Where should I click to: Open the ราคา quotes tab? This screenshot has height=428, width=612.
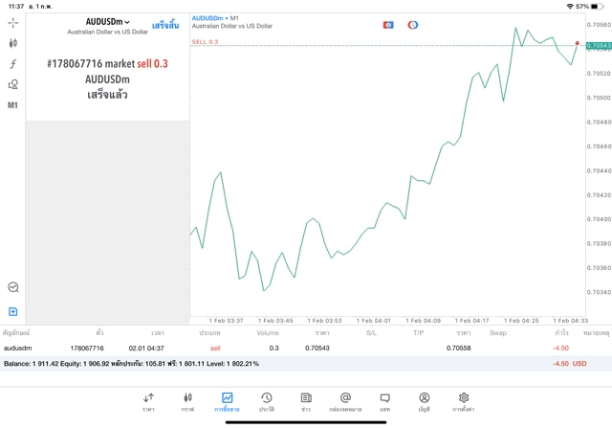point(148,402)
